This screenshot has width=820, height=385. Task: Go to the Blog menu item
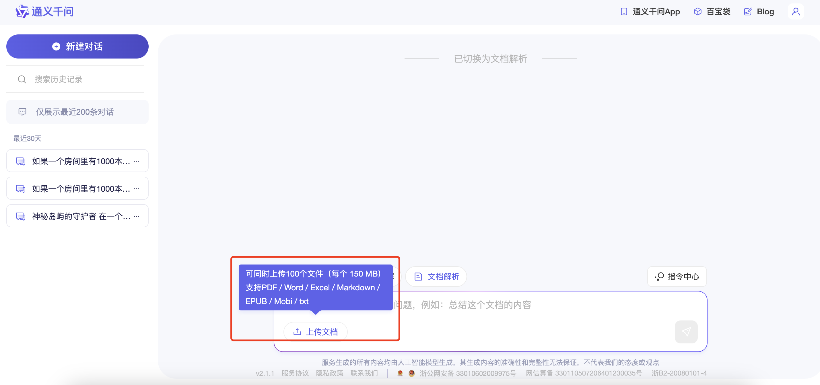pos(765,12)
